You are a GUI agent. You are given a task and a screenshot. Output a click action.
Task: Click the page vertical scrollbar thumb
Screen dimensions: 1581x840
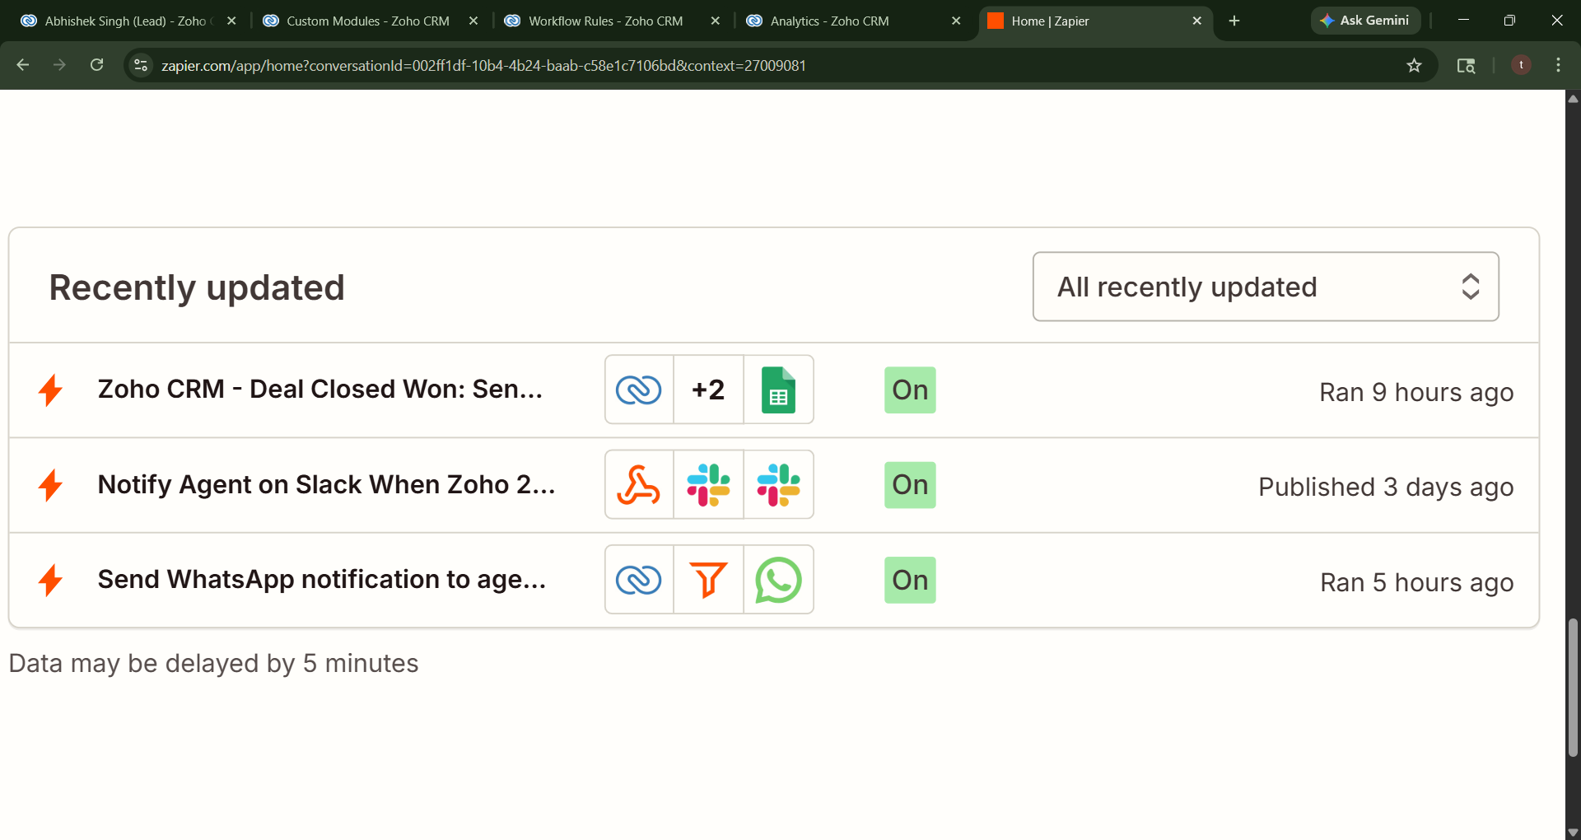click(x=1573, y=688)
